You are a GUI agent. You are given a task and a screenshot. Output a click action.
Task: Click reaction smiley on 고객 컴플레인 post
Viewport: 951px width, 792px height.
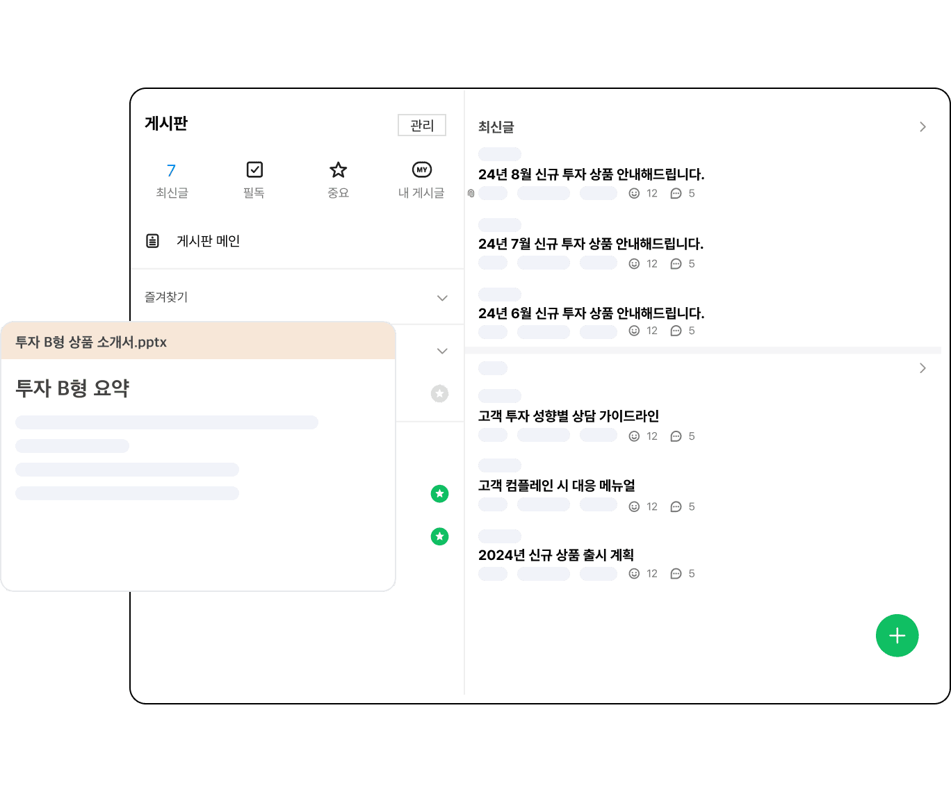pyautogui.click(x=634, y=506)
